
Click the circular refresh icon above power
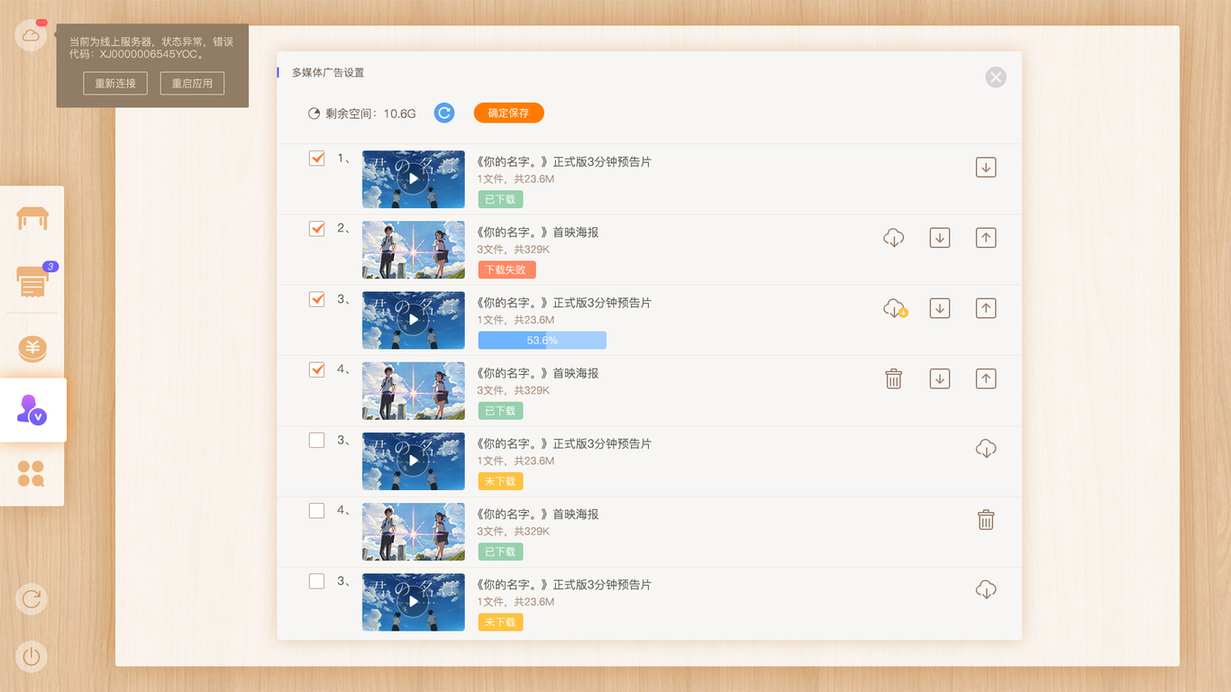pyautogui.click(x=32, y=599)
